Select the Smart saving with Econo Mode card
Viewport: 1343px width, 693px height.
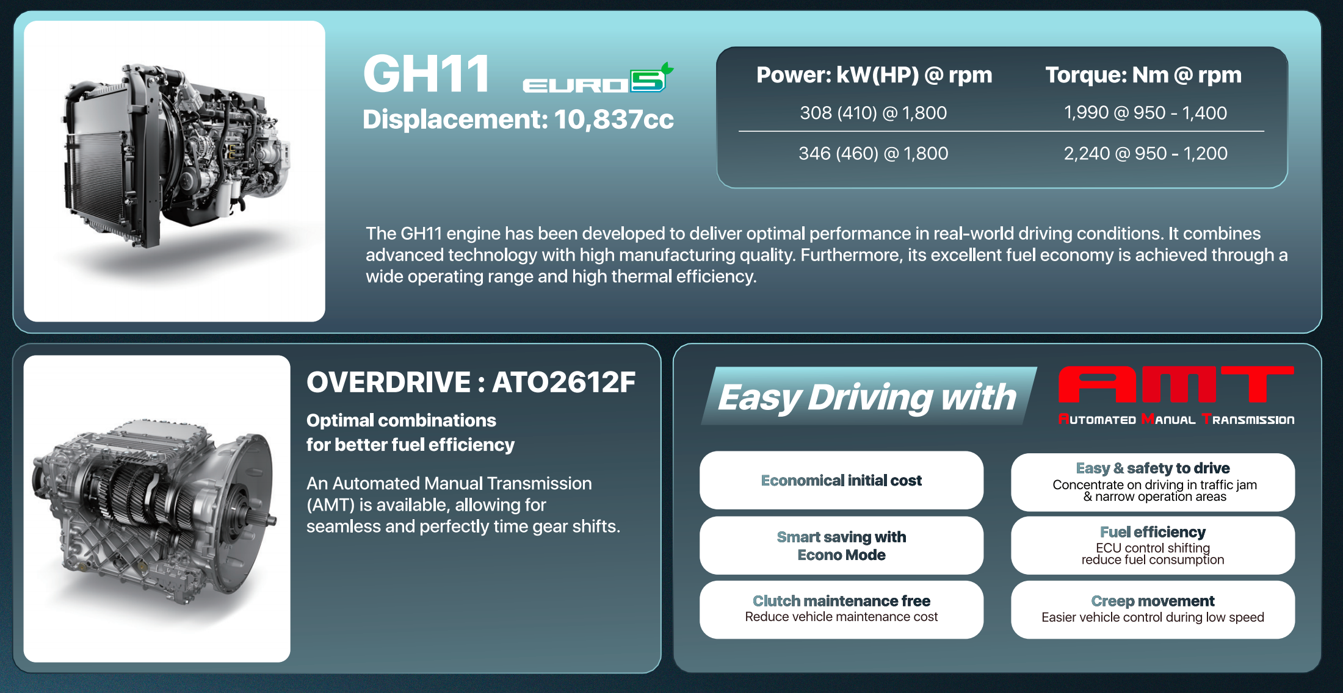point(841,545)
